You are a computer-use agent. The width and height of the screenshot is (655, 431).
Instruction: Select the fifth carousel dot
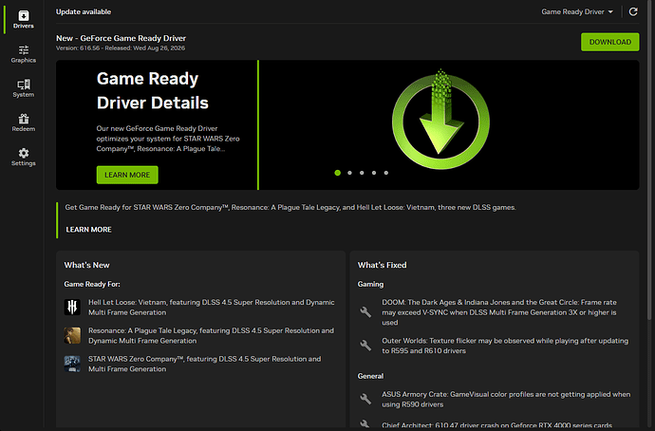386,173
